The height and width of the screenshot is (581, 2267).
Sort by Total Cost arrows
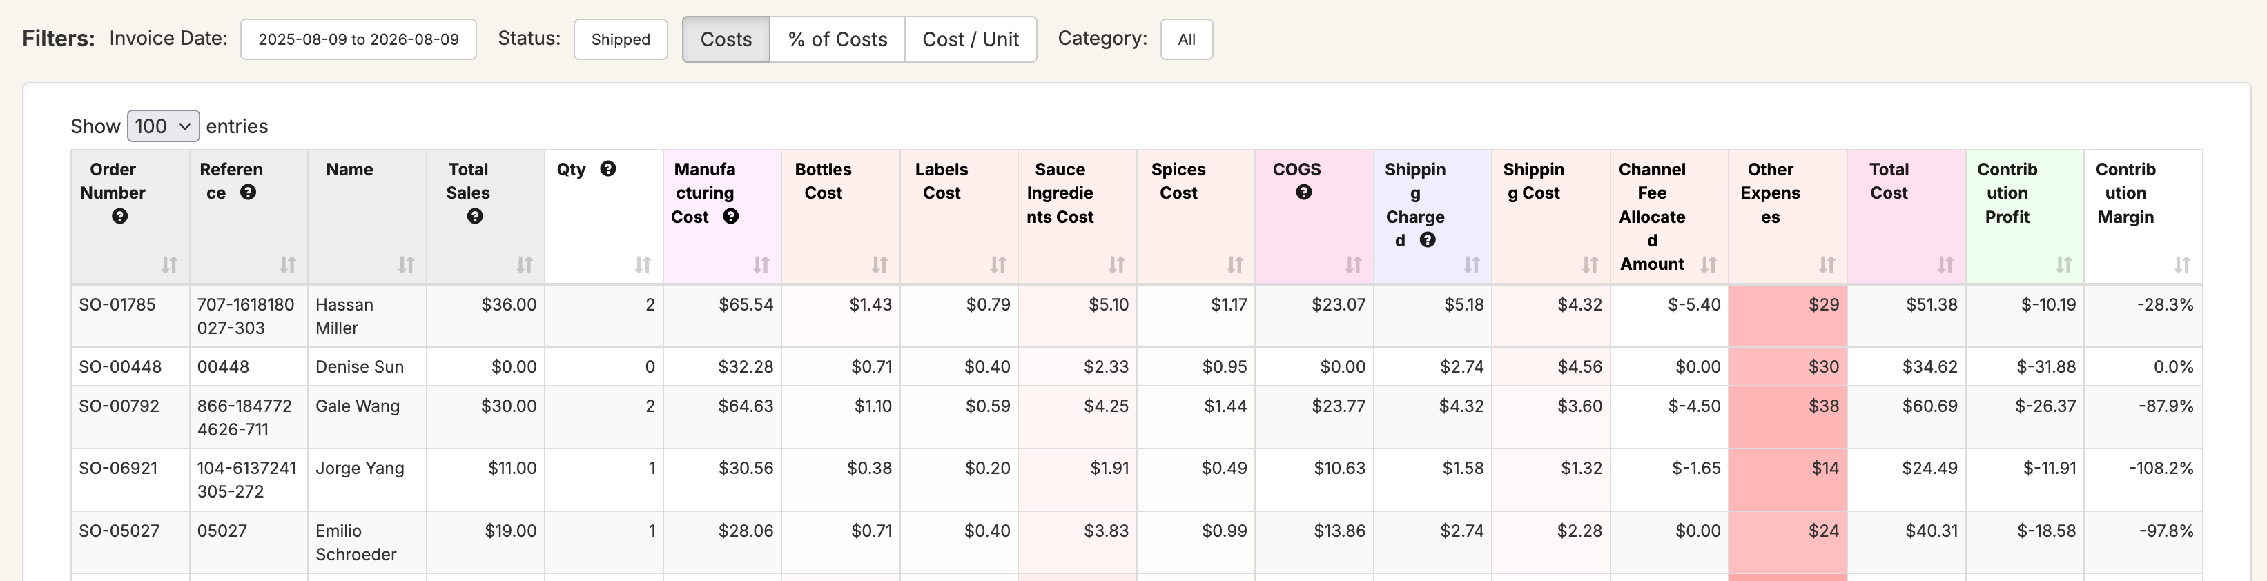(1945, 264)
